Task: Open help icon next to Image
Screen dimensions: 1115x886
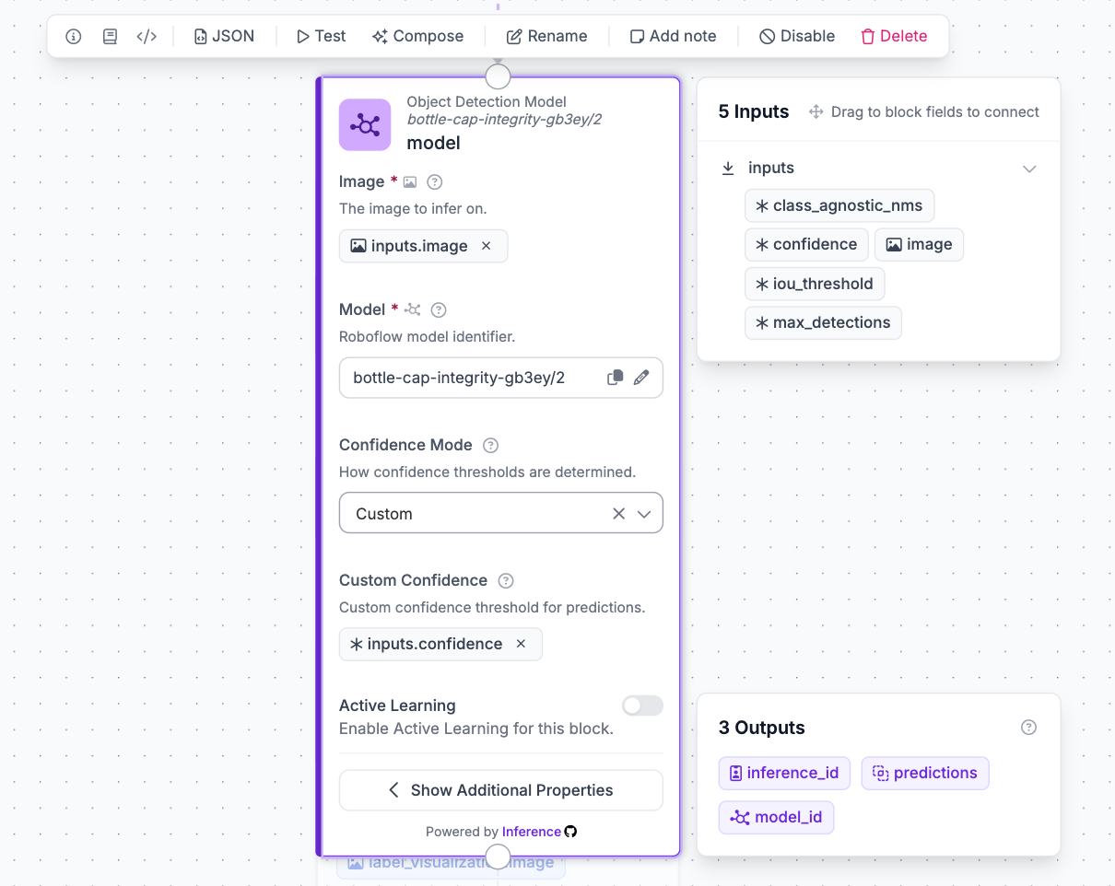Action: pos(435,182)
